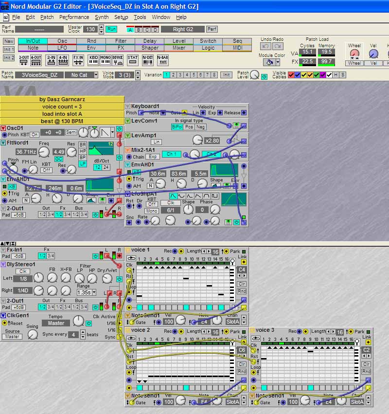Click the Clr button in voice 1

[x=242, y=284]
